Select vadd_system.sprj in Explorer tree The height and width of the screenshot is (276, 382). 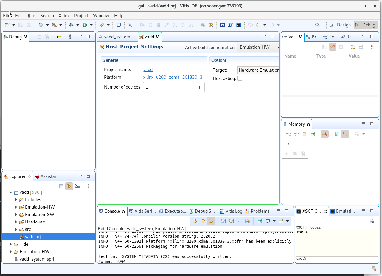coord(37,259)
